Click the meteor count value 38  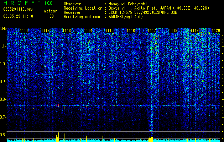pos(52,16)
